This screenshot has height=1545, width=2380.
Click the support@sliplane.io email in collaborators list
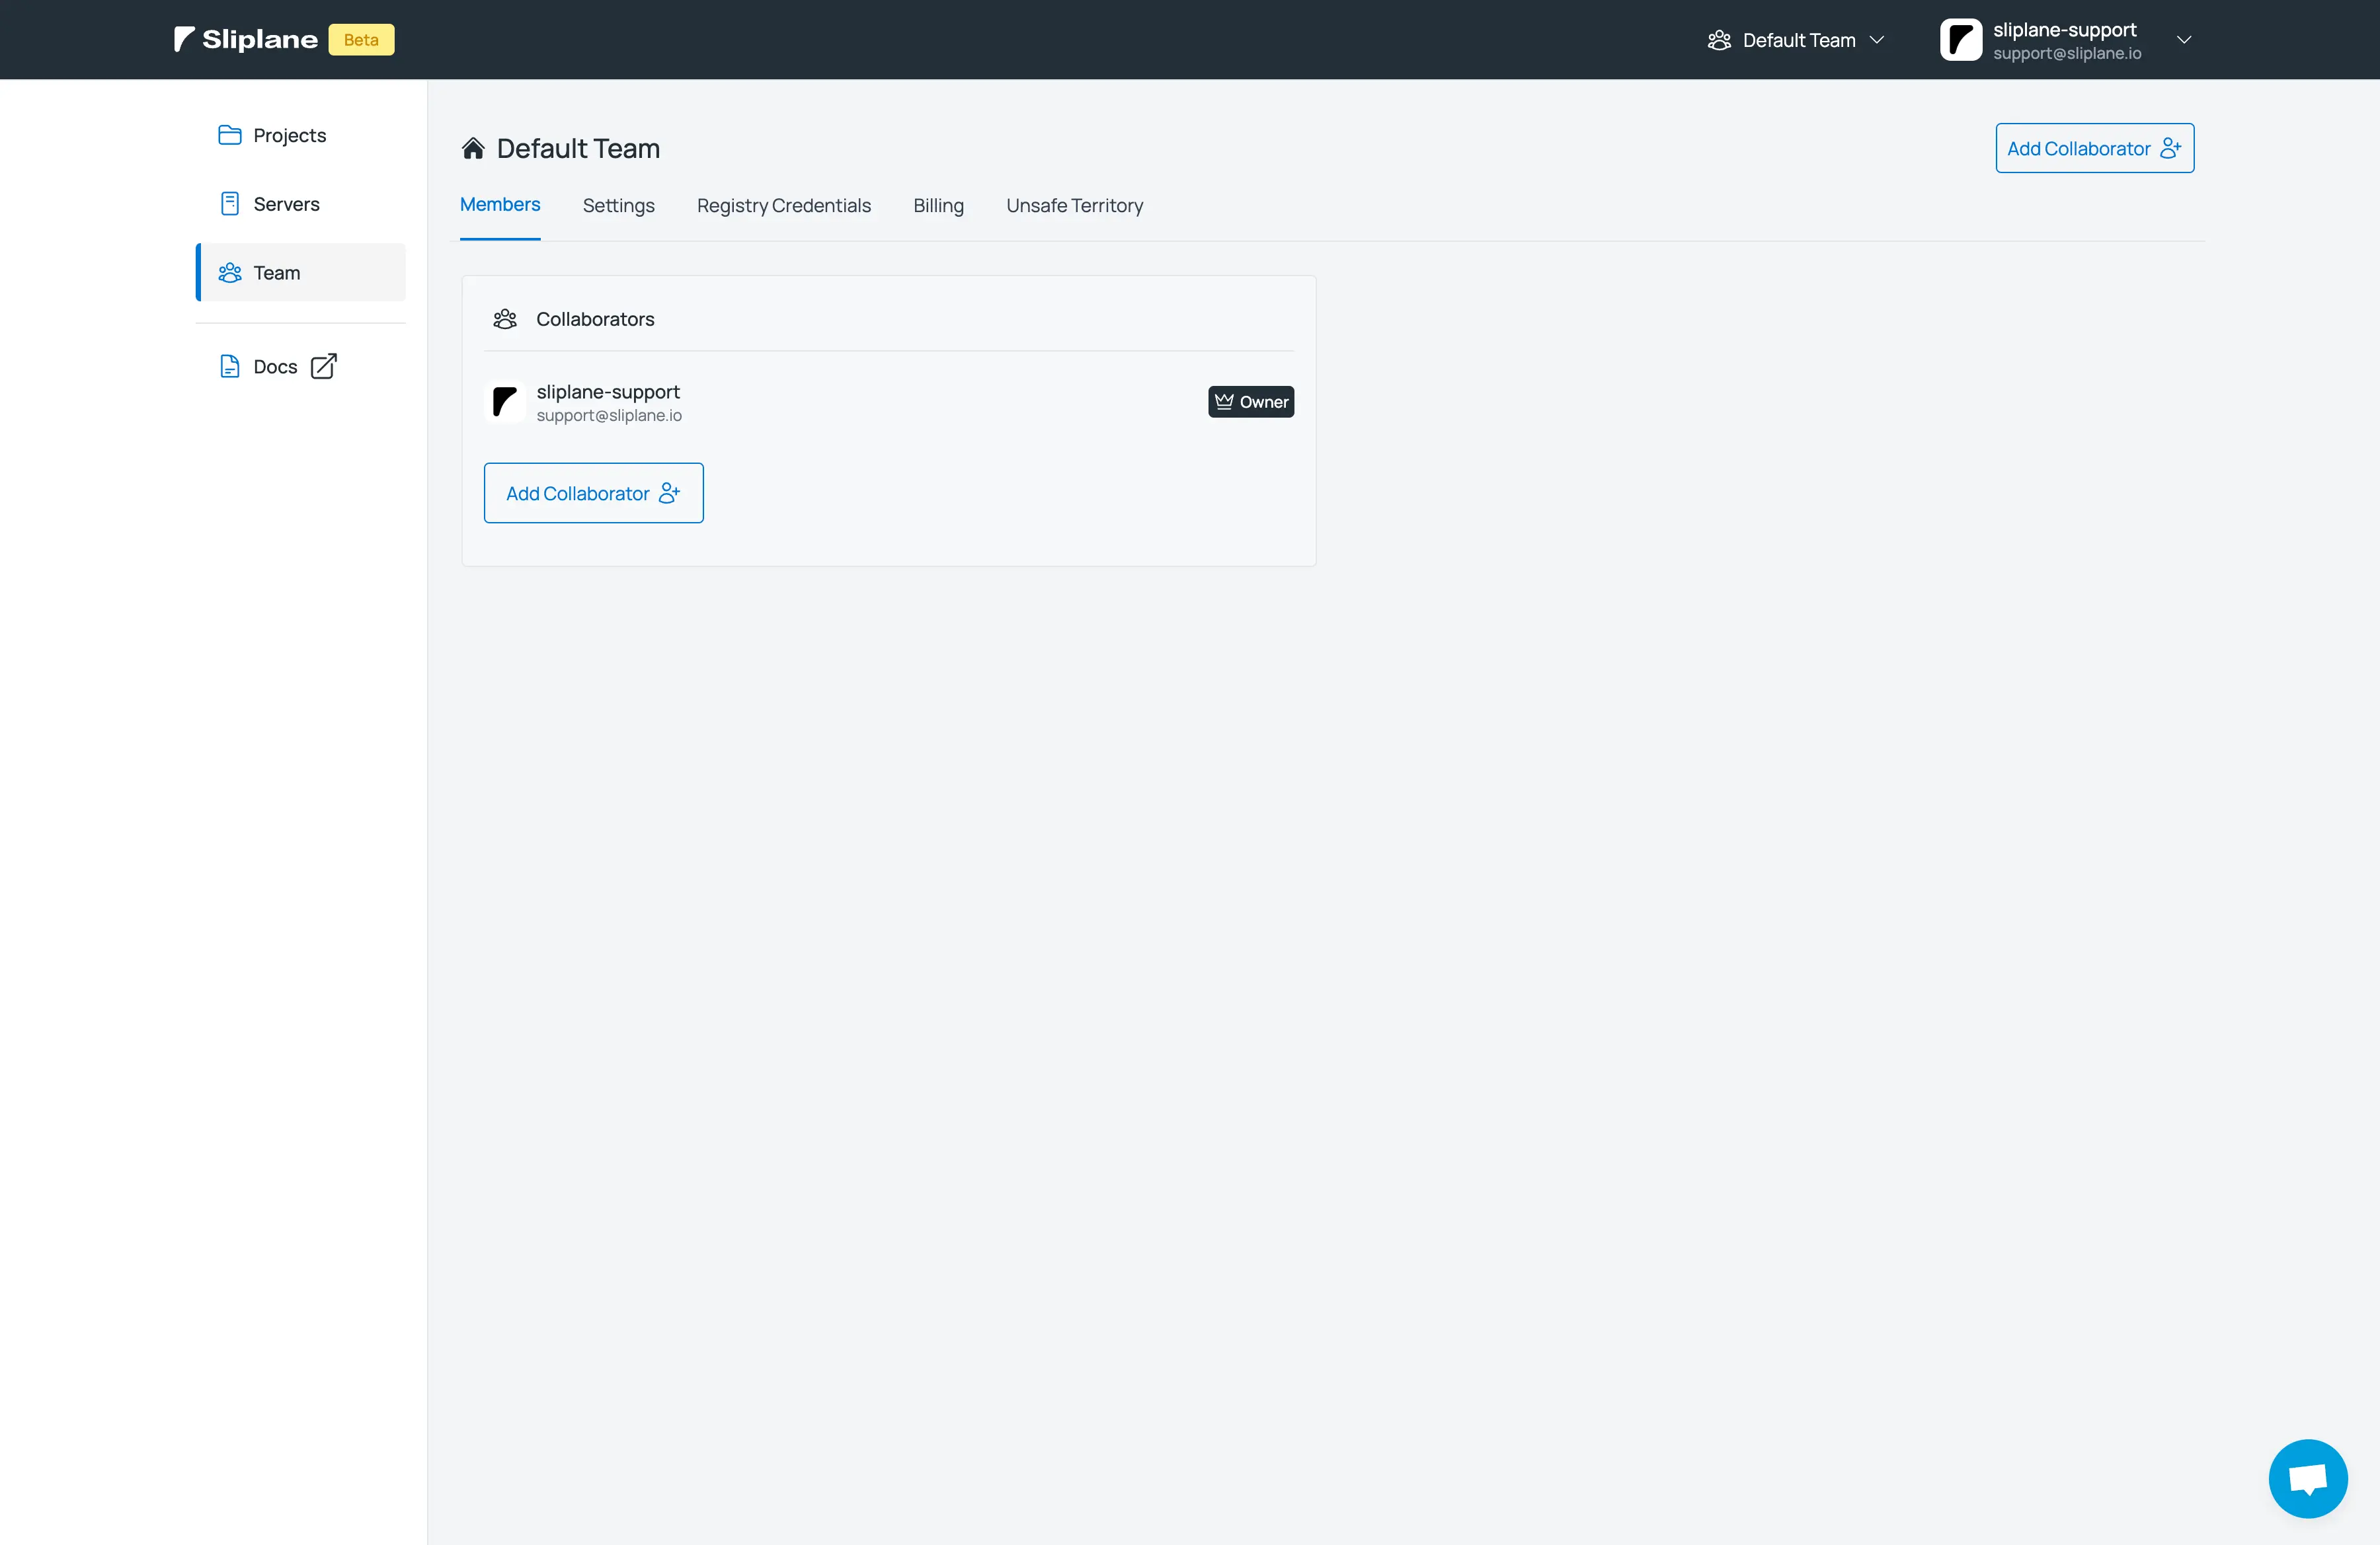609,416
